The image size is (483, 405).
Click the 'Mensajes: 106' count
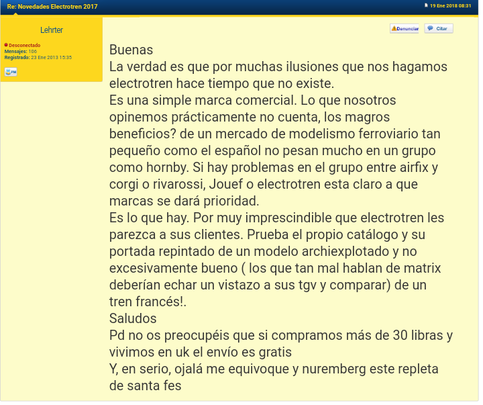point(20,51)
